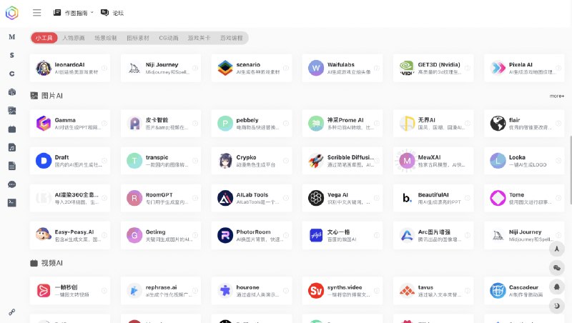Toggle the hamburger menu icon

coord(37,13)
